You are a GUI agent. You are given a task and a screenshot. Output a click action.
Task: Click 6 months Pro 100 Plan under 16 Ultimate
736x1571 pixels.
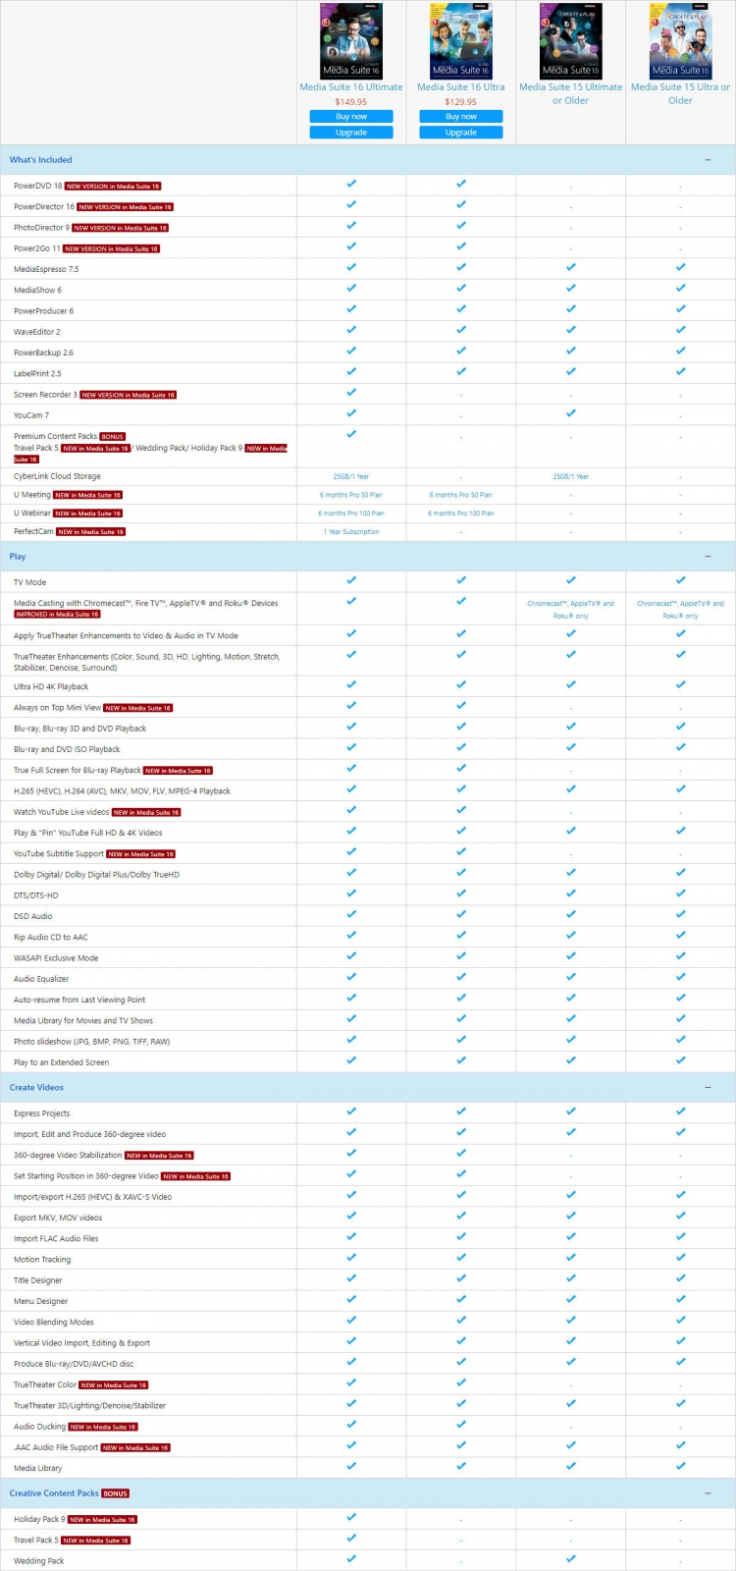coord(351,514)
